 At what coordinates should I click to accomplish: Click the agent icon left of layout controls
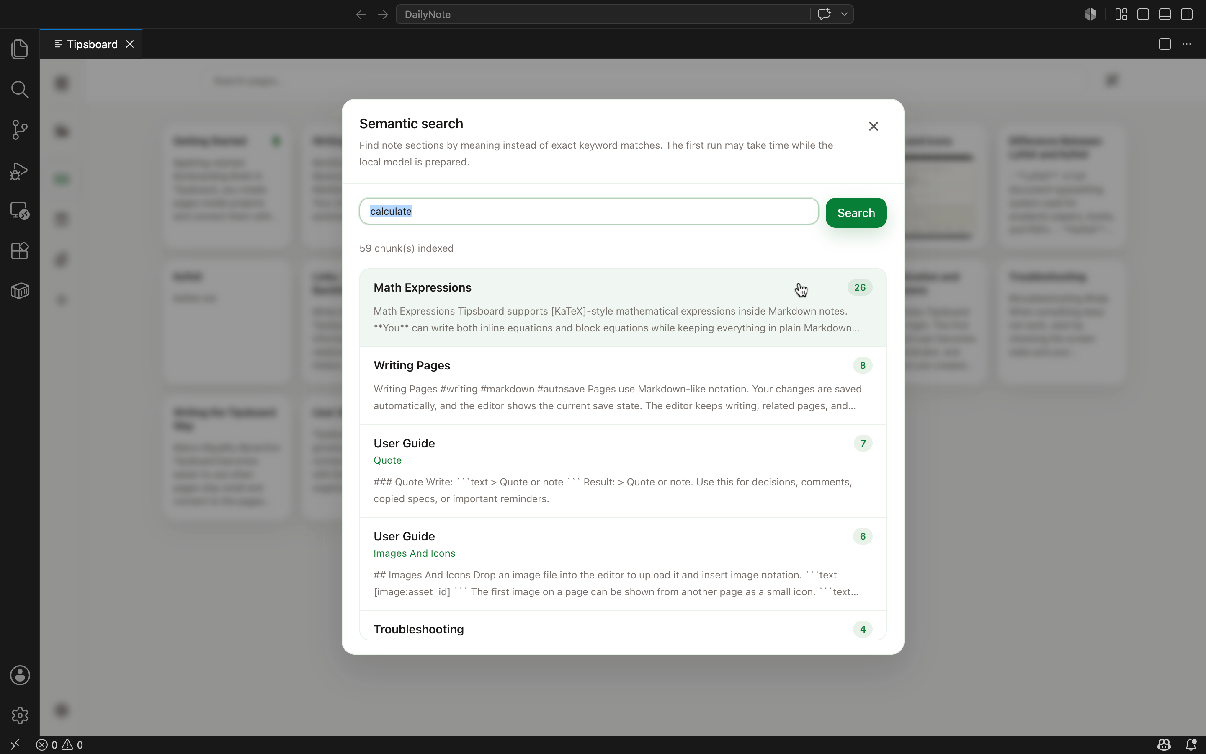[1090, 15]
